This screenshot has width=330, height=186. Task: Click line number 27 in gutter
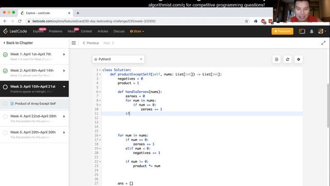coord(96,183)
